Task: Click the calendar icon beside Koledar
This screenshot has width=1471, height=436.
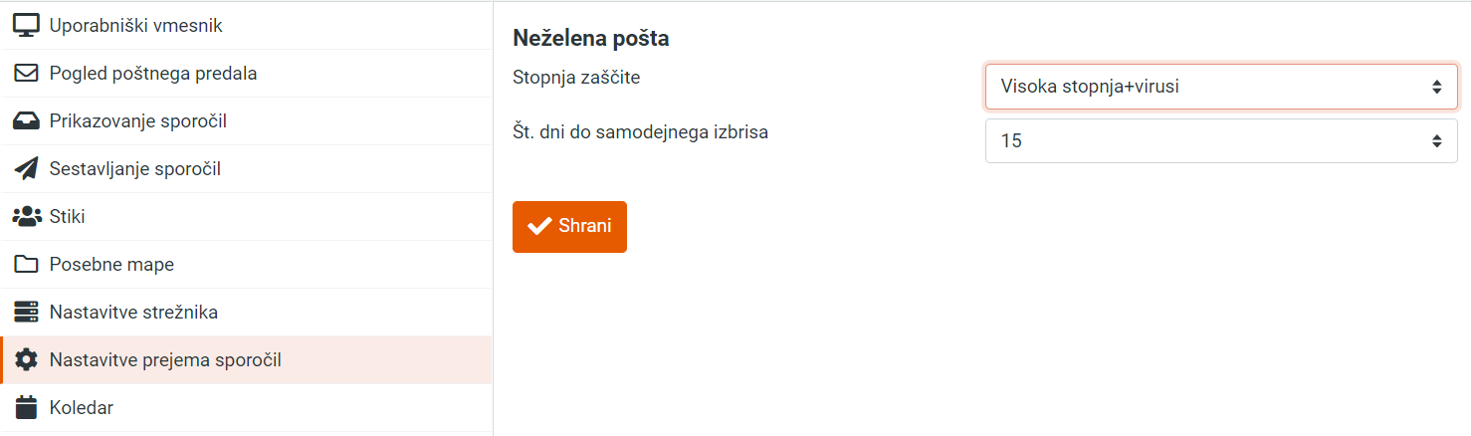Action: click(26, 408)
